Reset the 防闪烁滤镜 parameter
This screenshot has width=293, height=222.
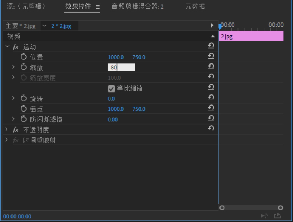211,118
